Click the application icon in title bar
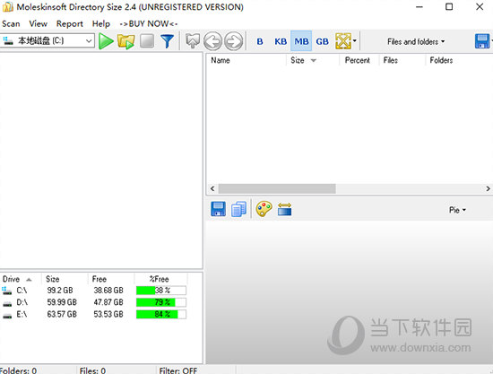Screen dimensions: 493x374 point(7,7)
